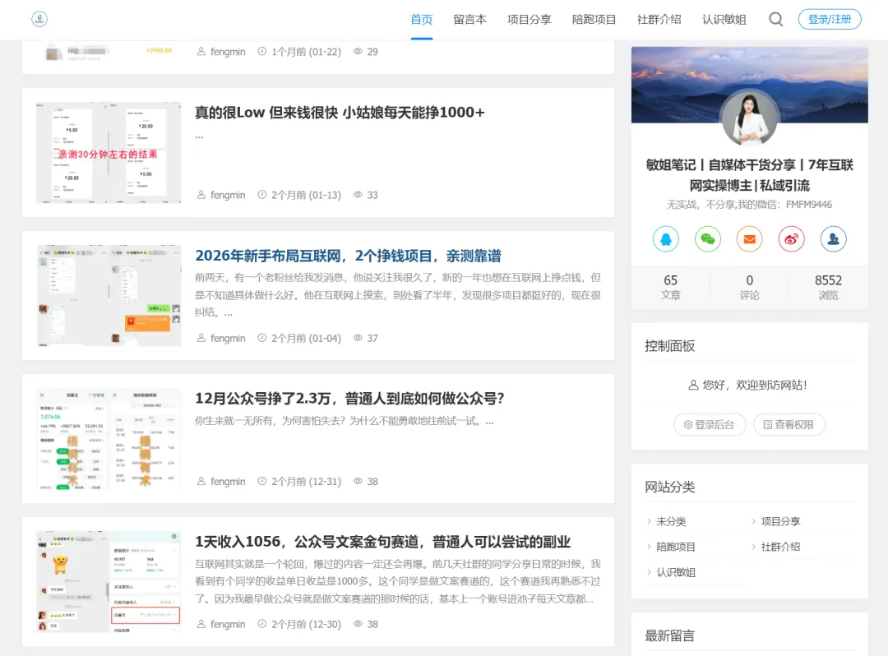Screen dimensions: 888x656
Task: Click thumbnail with 亲测30分钟左右的结果
Action: [109, 153]
